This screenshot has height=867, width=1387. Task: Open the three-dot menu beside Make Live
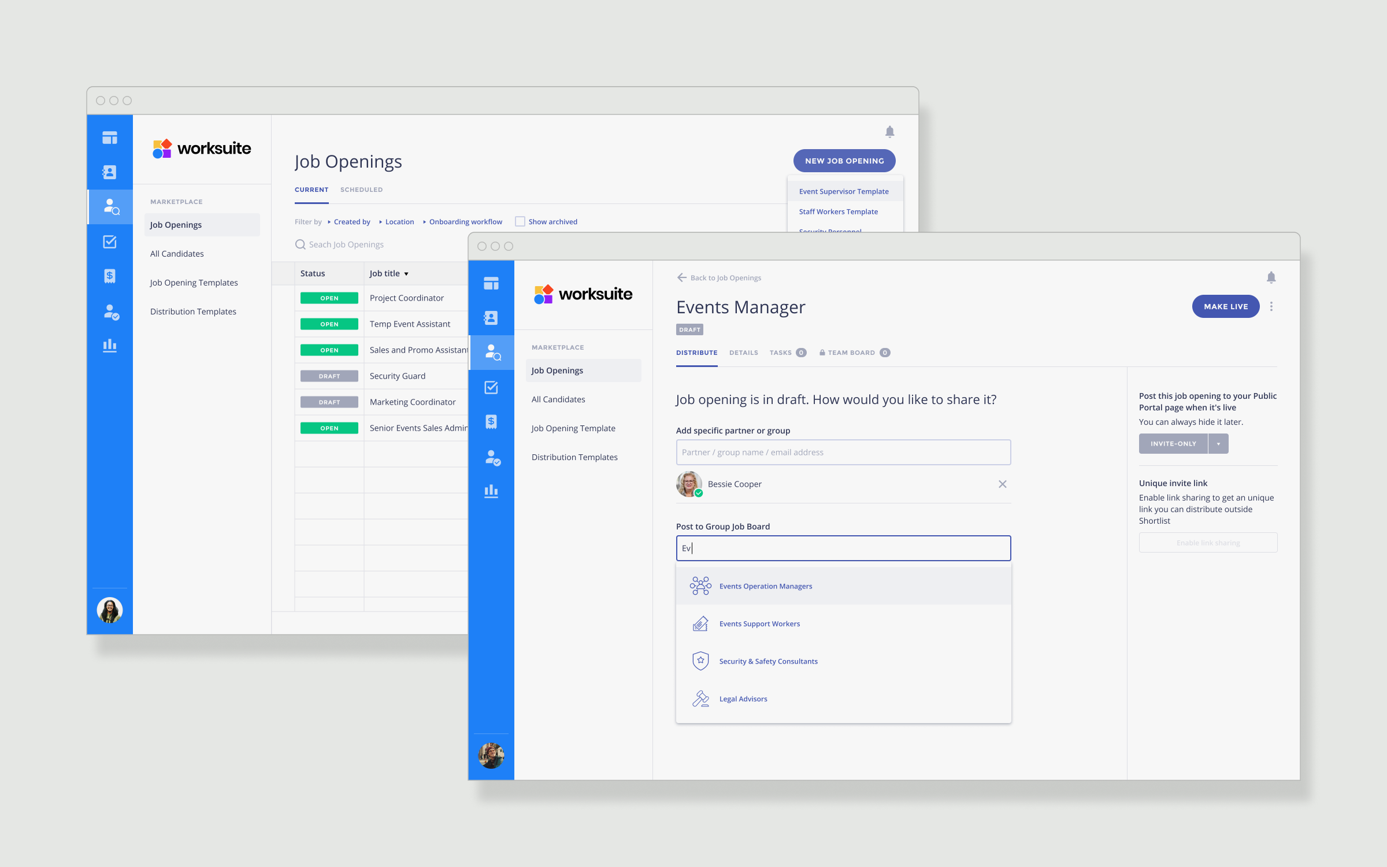point(1271,306)
